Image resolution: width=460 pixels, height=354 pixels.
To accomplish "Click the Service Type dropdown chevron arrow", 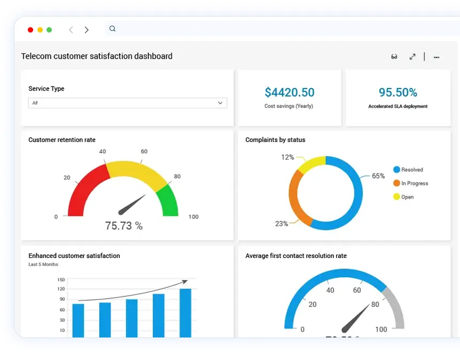I will [220, 103].
